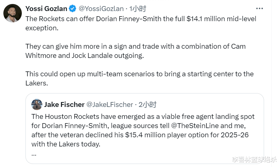Click the words "with the Lakers today."
The image size is (280, 167).
(x=66, y=144)
